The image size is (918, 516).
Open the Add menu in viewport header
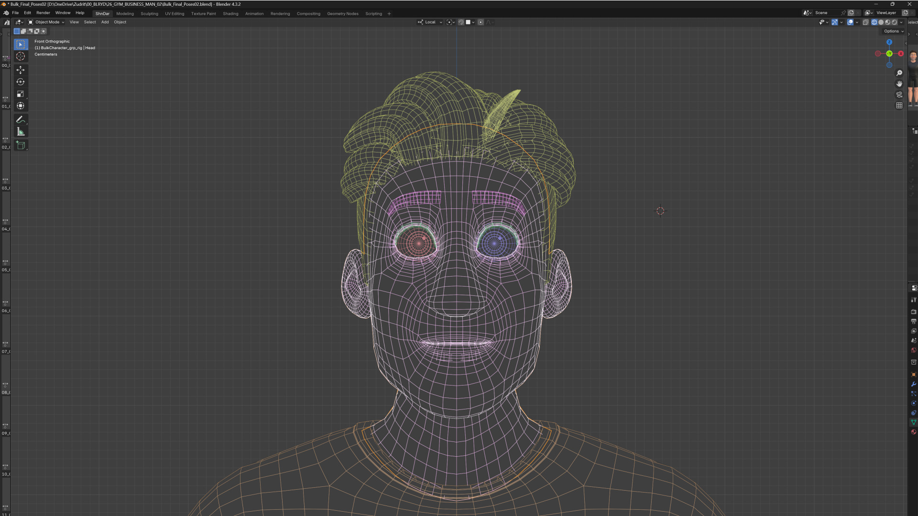105,22
